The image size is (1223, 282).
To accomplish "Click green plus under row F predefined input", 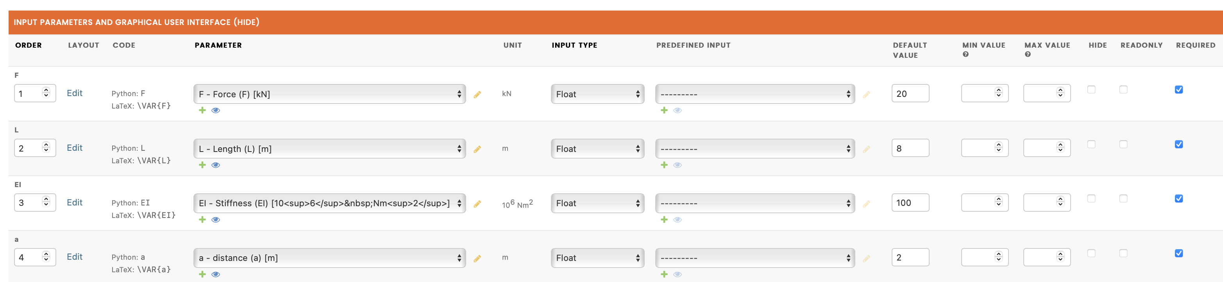I will tap(664, 110).
